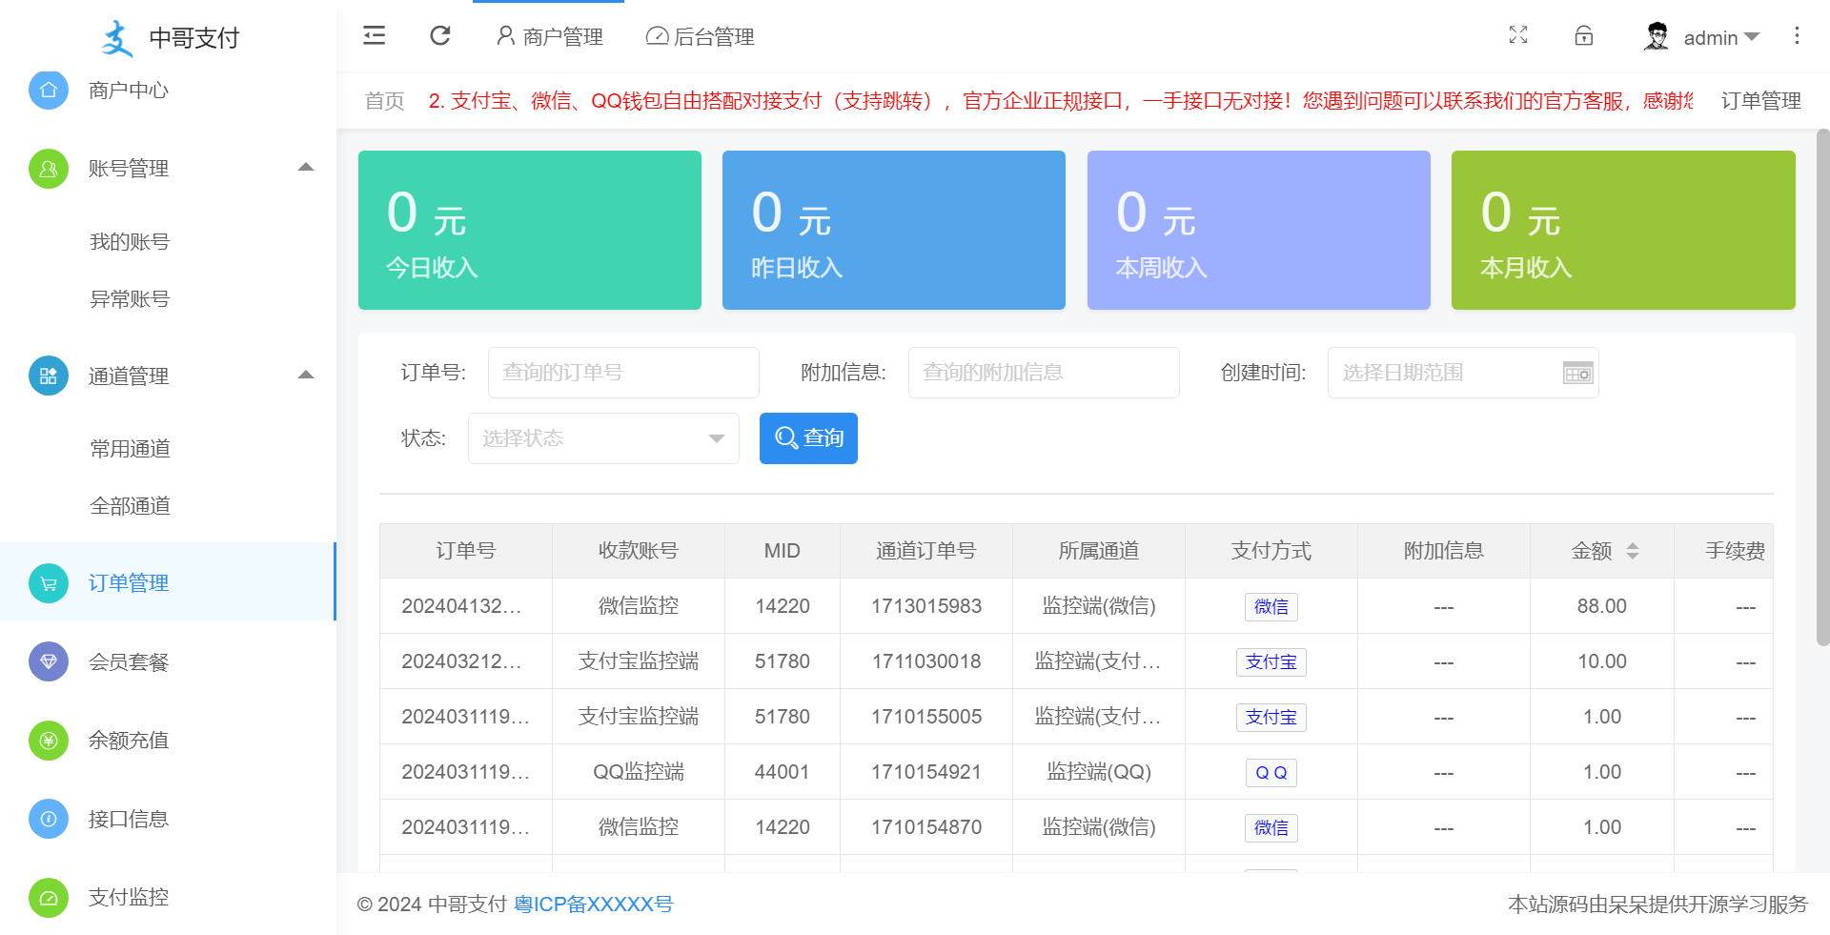Click the 所属通道 column header

(1099, 551)
